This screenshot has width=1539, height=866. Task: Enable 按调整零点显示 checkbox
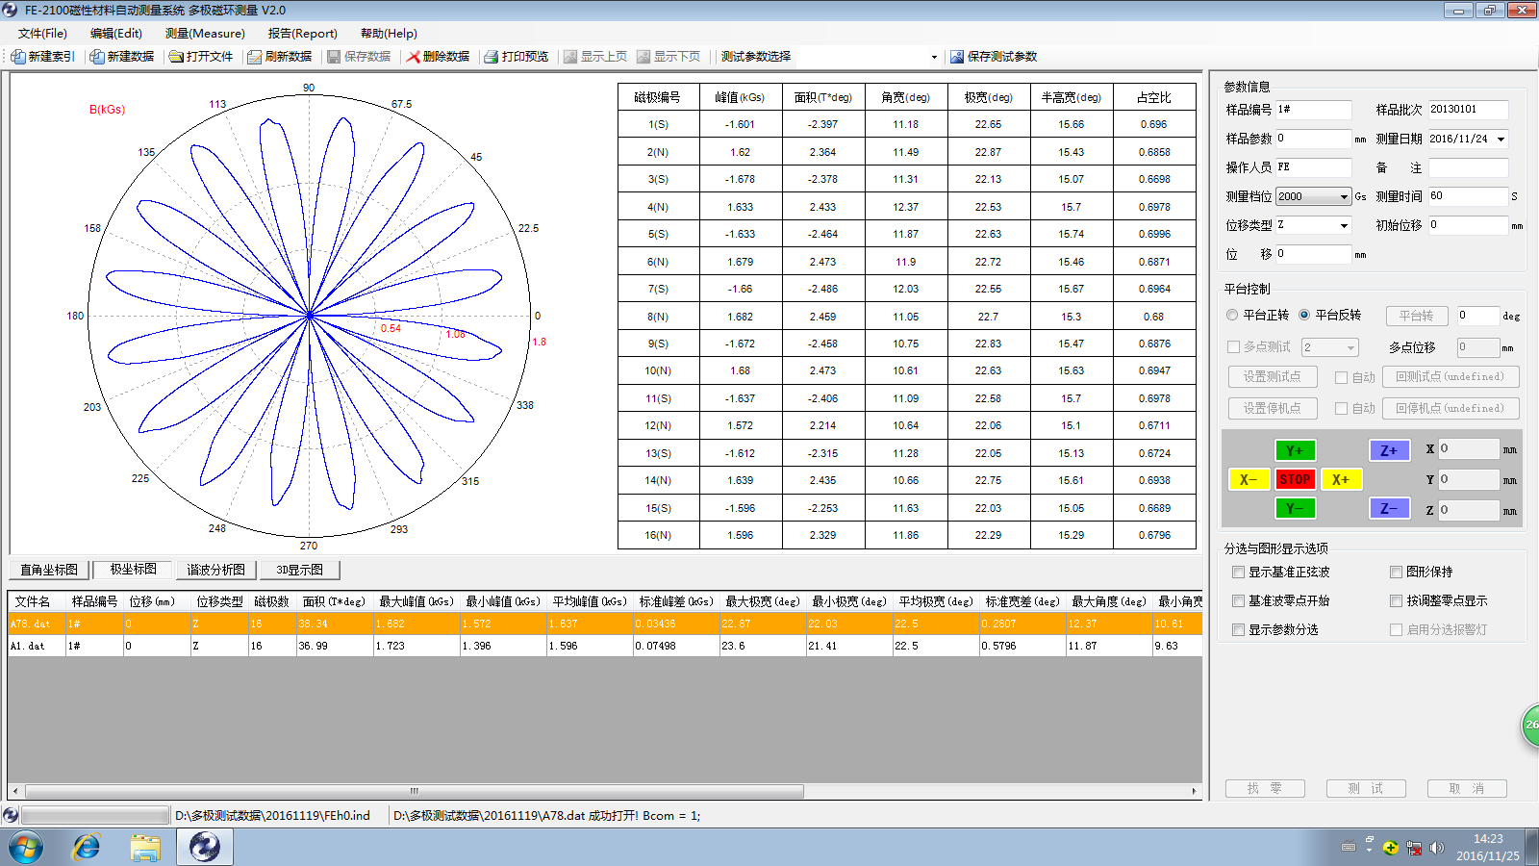pos(1396,600)
